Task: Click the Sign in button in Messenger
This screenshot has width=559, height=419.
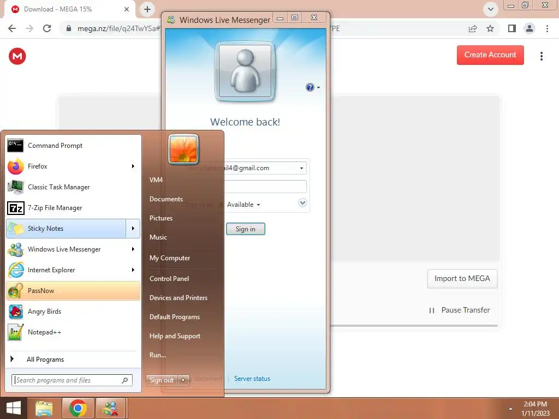Action: tap(245, 229)
